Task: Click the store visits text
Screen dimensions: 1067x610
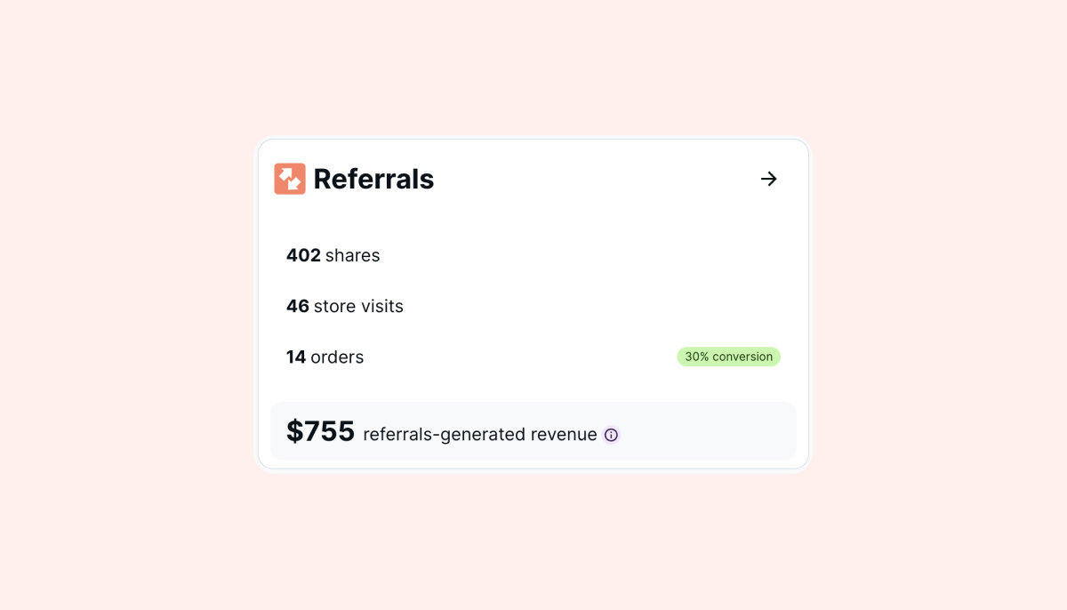Action: (358, 306)
